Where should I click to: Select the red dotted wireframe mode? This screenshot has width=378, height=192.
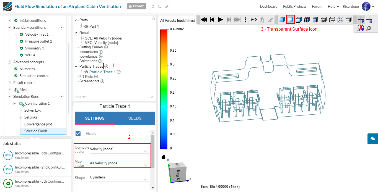[x=340, y=20]
